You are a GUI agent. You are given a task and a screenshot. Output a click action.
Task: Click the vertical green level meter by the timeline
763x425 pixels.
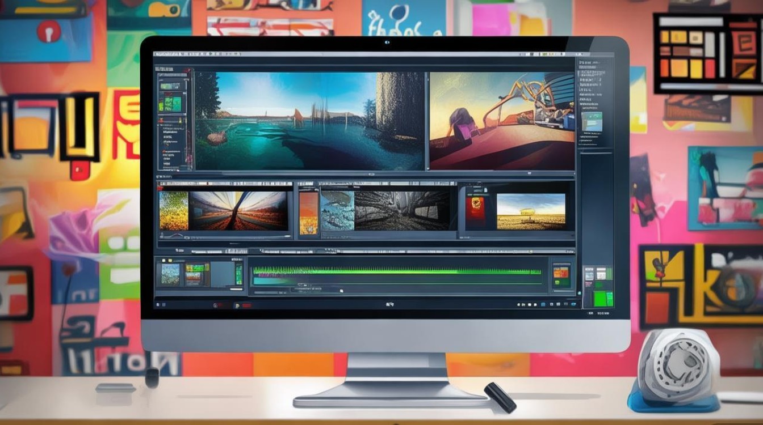[x=239, y=273]
